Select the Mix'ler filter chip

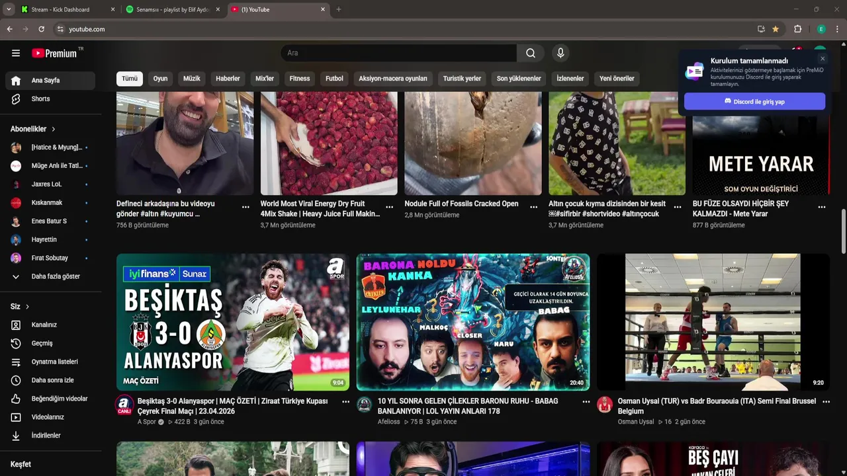(265, 78)
